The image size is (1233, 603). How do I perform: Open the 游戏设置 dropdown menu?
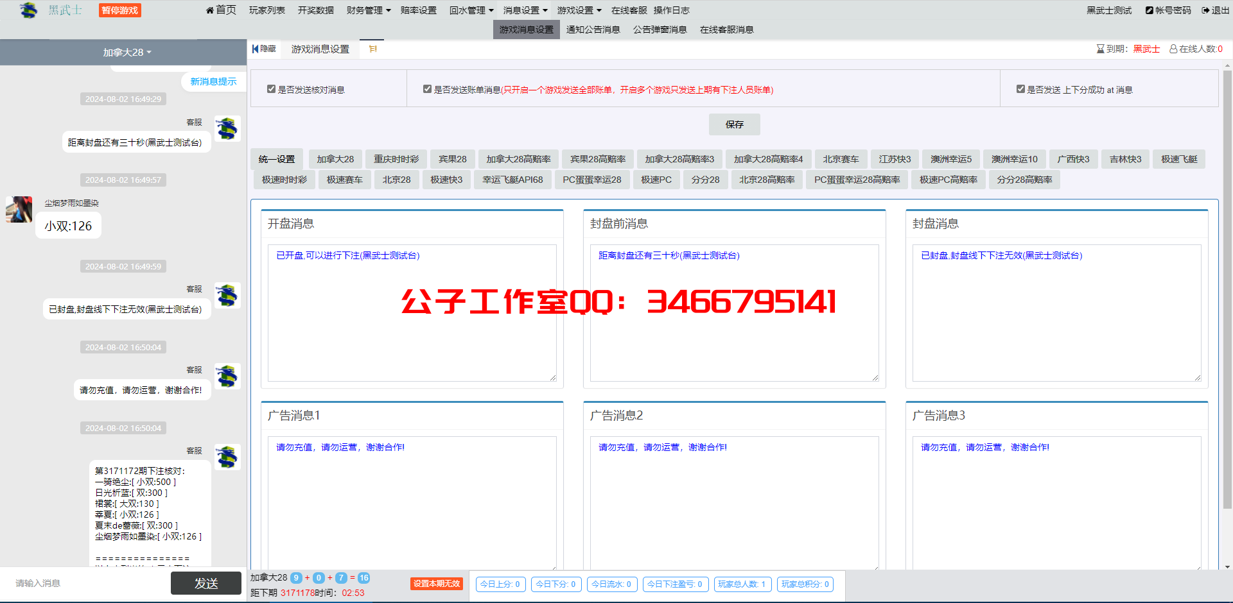pos(579,10)
